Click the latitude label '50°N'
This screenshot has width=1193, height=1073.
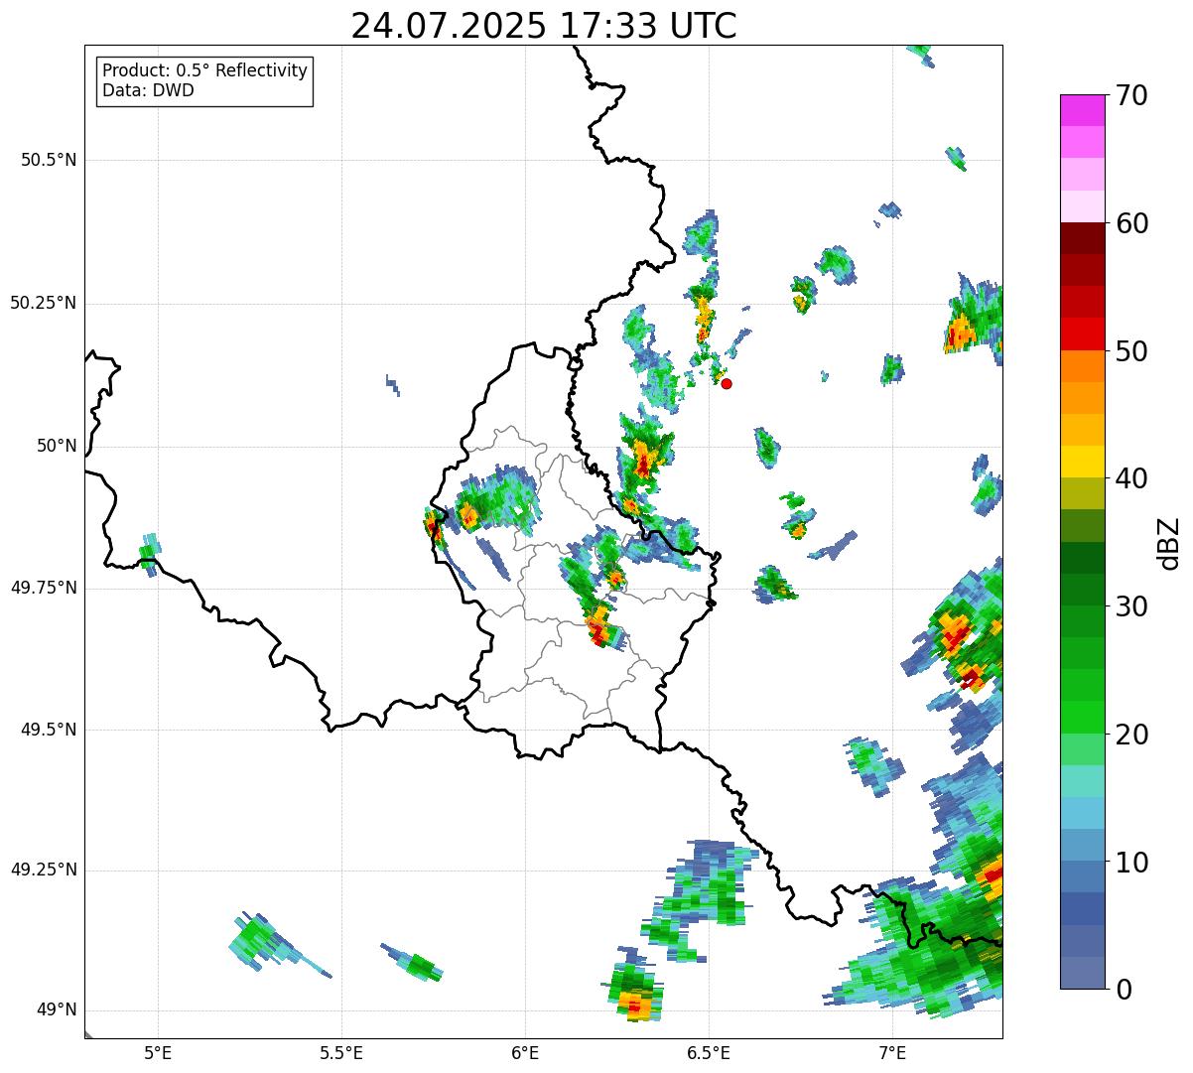[x=57, y=446]
